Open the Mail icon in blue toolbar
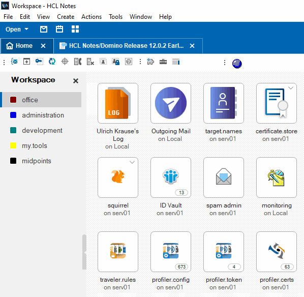 click(x=44, y=29)
